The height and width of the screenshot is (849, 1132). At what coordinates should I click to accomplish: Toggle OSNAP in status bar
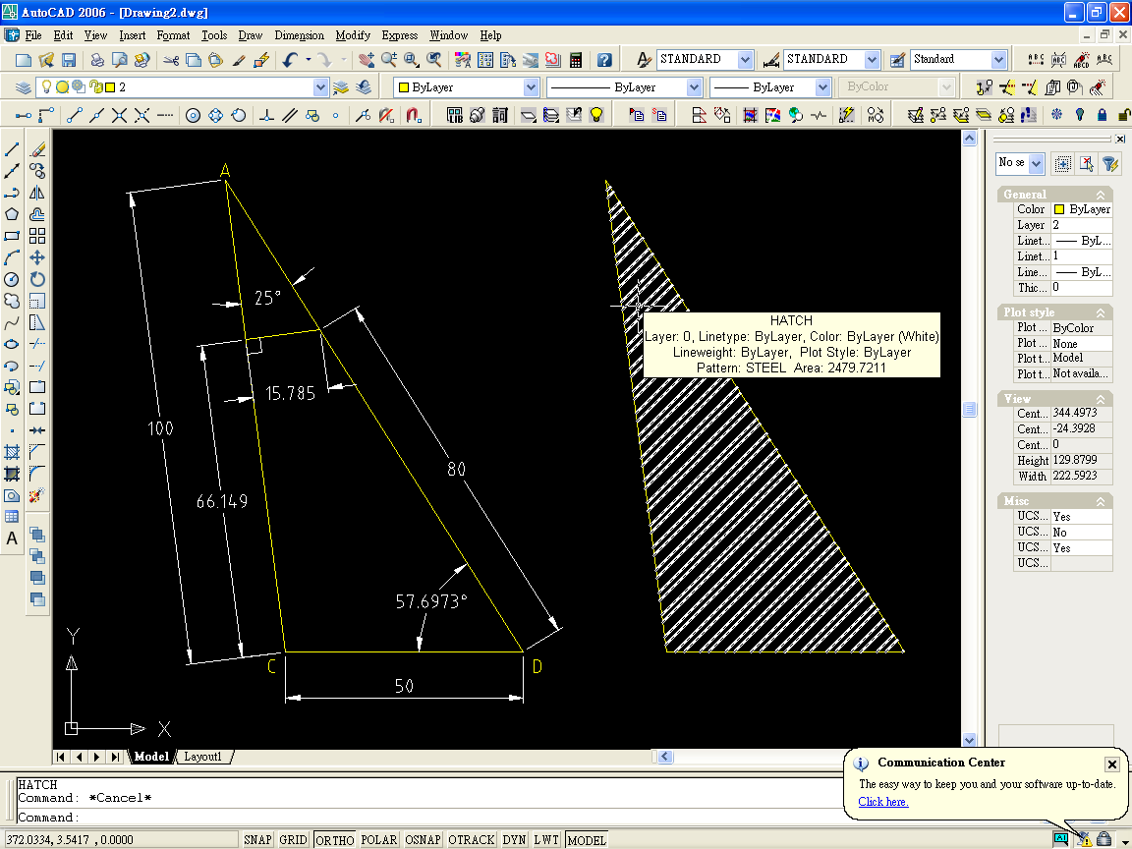(x=423, y=839)
